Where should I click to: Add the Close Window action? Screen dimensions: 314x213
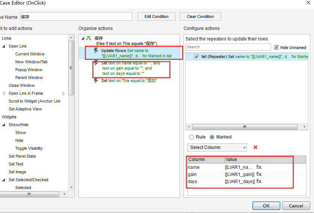coord(22,85)
